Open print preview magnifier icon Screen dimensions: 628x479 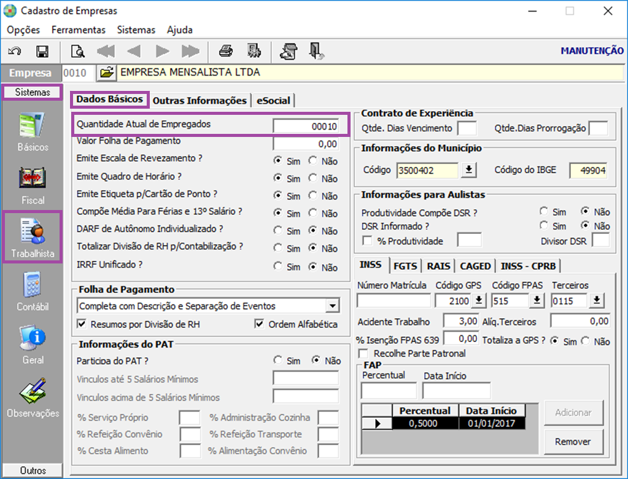(x=78, y=51)
